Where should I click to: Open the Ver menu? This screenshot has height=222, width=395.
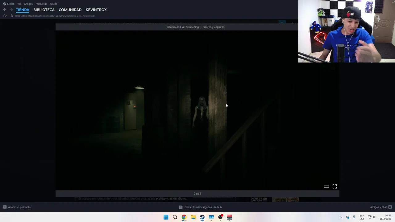click(x=19, y=4)
